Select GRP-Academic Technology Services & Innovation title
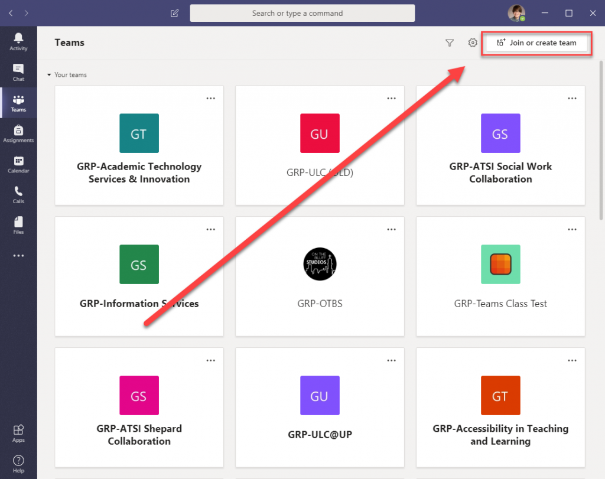The width and height of the screenshot is (605, 479). [139, 173]
